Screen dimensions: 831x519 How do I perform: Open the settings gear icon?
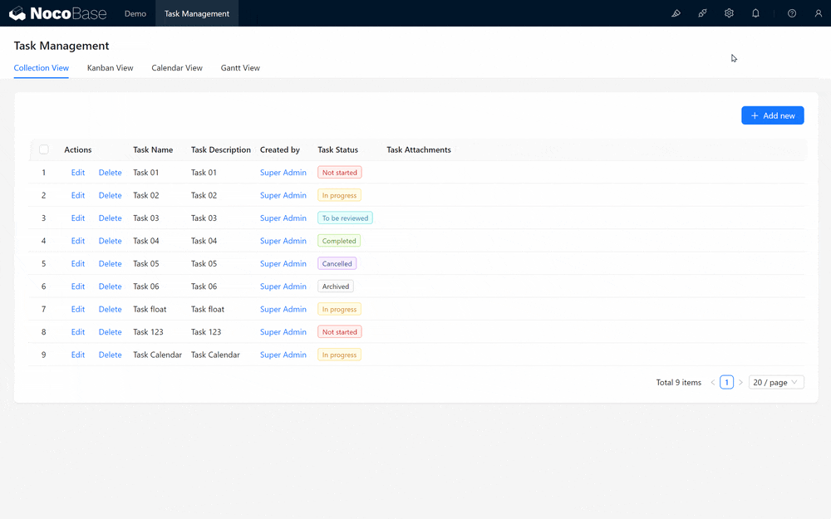click(x=729, y=13)
